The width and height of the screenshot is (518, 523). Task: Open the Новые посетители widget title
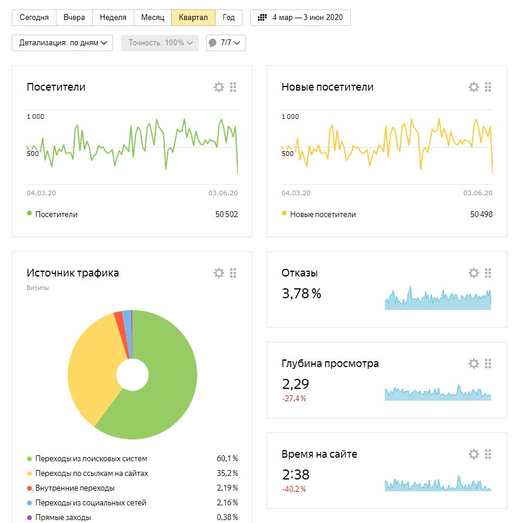pos(327,87)
